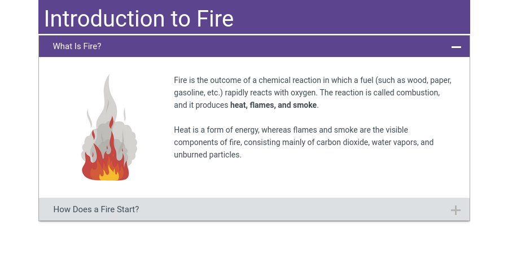Expand the "How Does a Fire Start?" section
508x276 pixels.
point(96,209)
